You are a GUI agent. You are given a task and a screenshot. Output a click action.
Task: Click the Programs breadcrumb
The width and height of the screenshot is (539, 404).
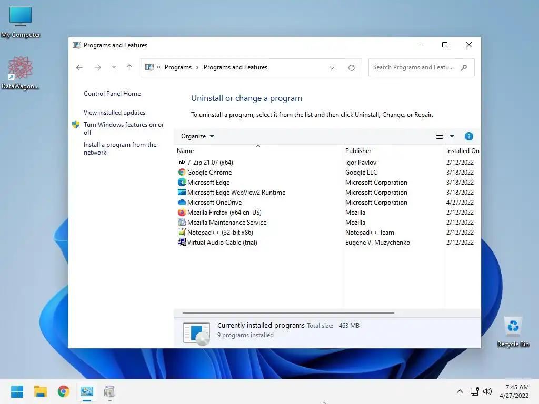click(x=178, y=67)
